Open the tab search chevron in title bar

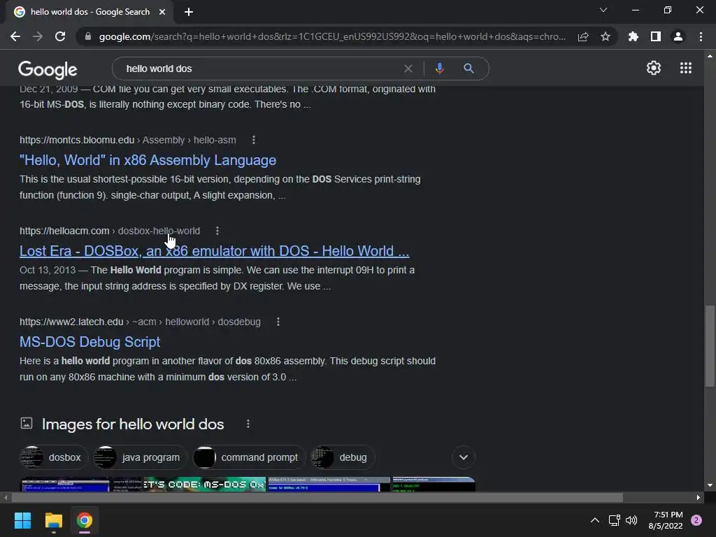(603, 10)
